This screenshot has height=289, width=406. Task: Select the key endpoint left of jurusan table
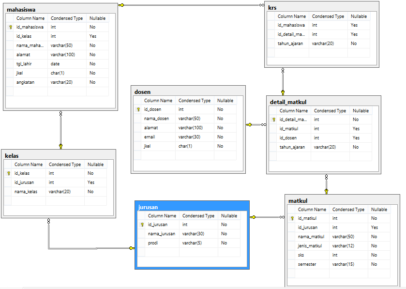(132, 248)
